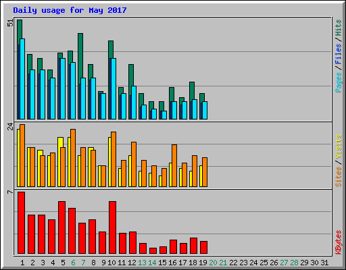Select day label 1 on the x-axis
Viewport: 346px width, 270px height.
coord(22,263)
